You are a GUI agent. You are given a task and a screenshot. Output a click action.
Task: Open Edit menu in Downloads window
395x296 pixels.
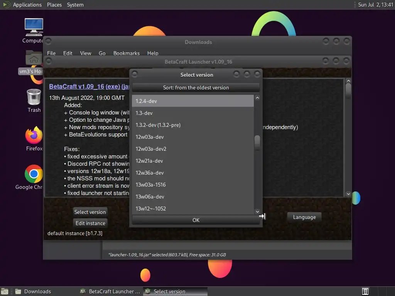click(68, 53)
